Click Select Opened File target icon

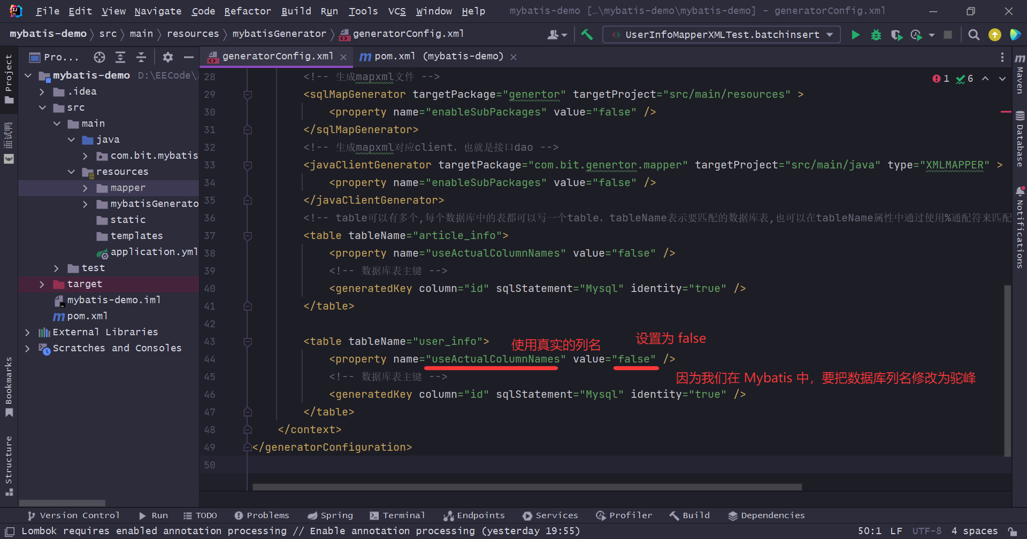tap(99, 57)
